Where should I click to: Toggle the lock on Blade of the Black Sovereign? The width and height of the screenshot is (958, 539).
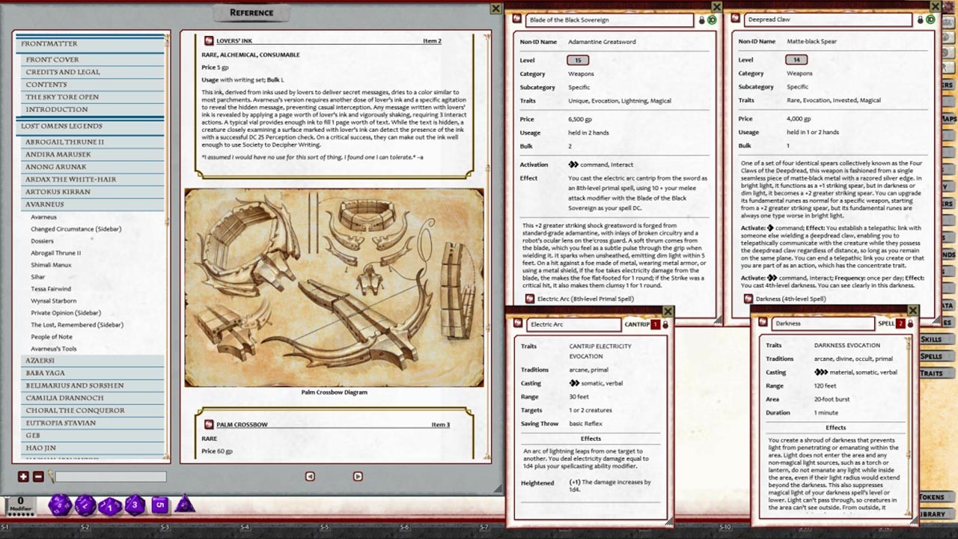(x=701, y=20)
